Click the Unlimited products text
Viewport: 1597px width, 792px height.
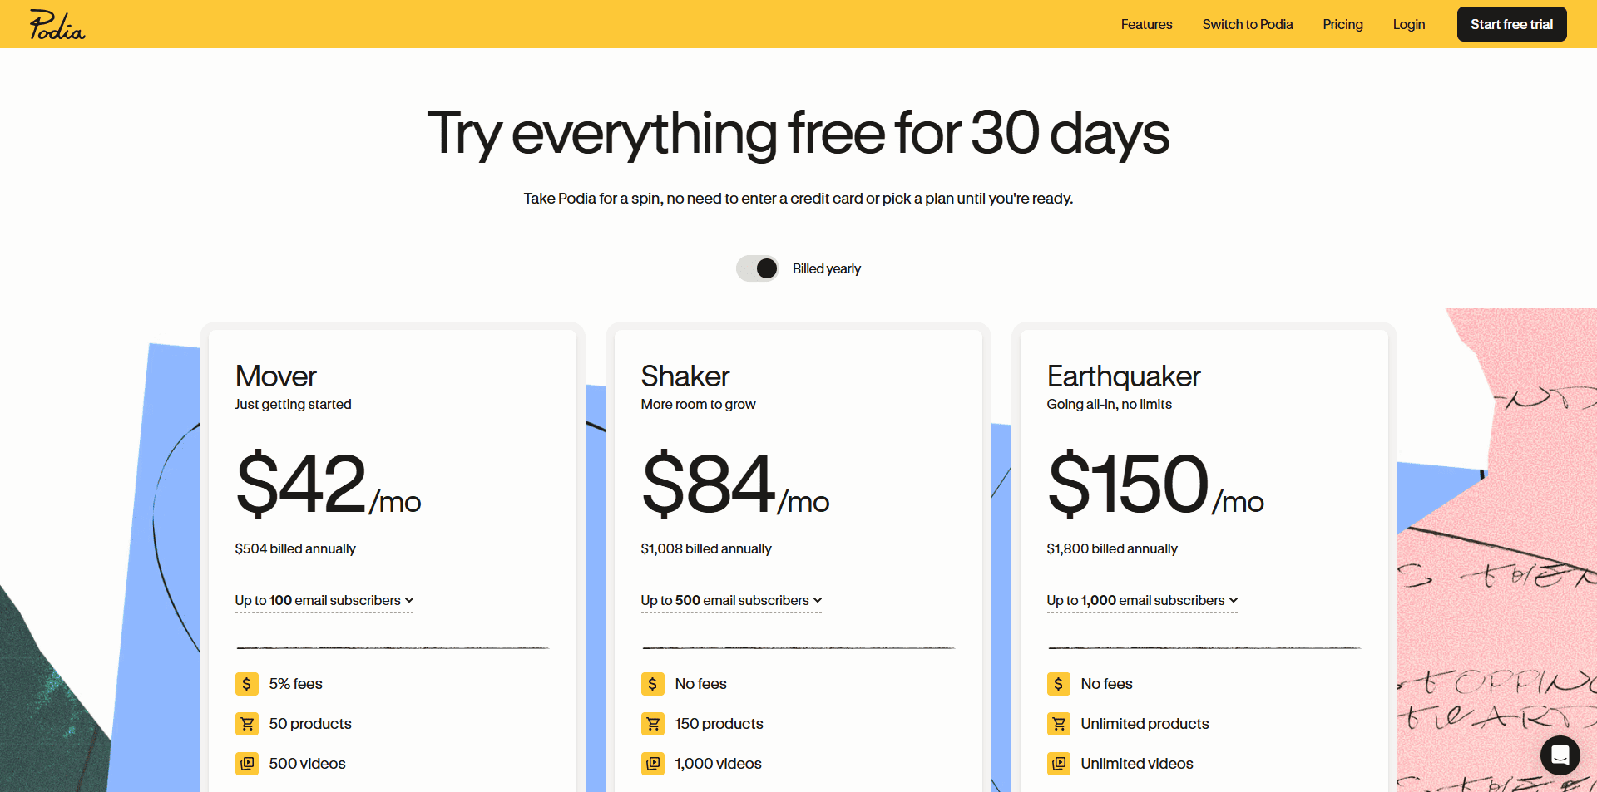pyautogui.click(x=1145, y=724)
